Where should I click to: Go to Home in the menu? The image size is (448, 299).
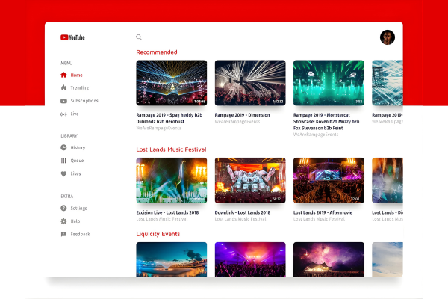[77, 75]
